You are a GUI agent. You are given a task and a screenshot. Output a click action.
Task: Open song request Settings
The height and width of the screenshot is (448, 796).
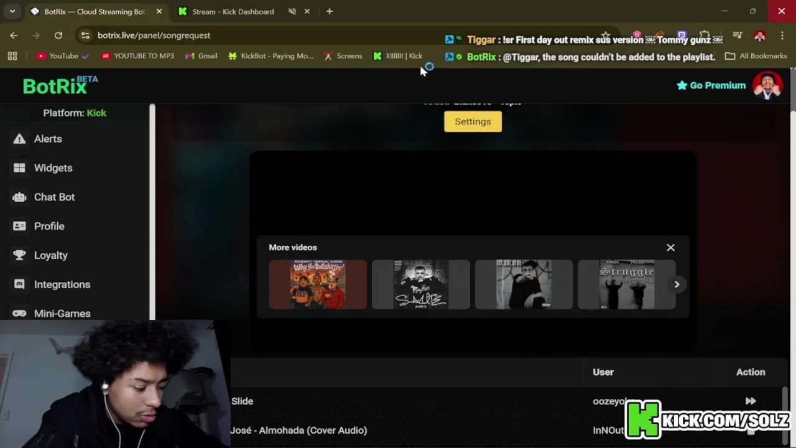click(x=473, y=121)
